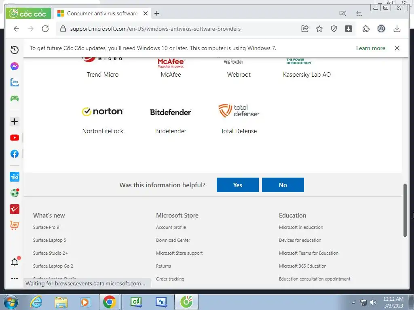The width and height of the screenshot is (414, 310).
Task: Open Facebook sidebar shortcut
Action: tap(15, 154)
